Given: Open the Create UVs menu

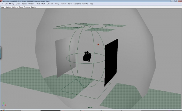Looking at the screenshot, I should click(77, 4).
